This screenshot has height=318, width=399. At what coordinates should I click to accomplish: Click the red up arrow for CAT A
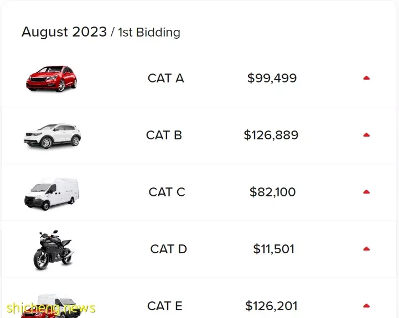[x=366, y=78]
